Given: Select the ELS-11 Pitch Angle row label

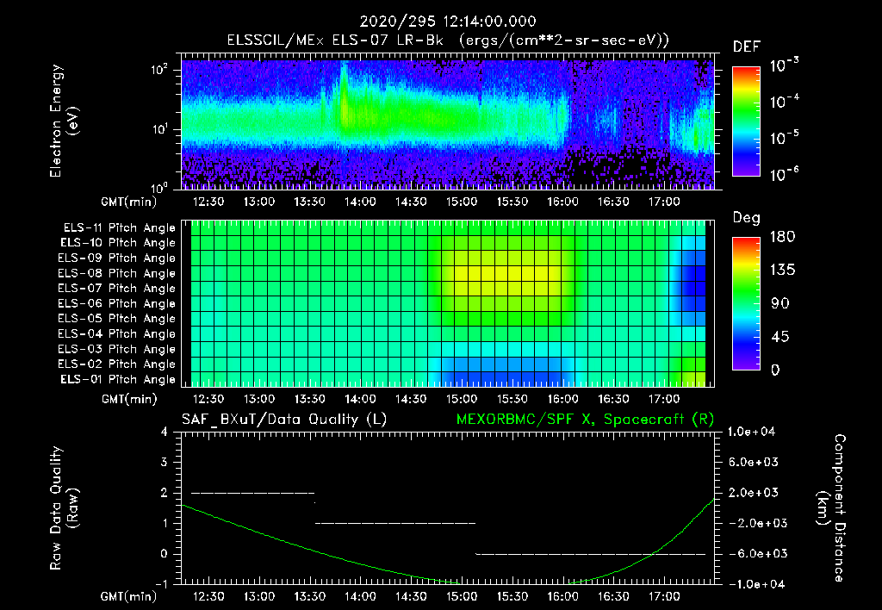Looking at the screenshot, I should click(x=119, y=228).
